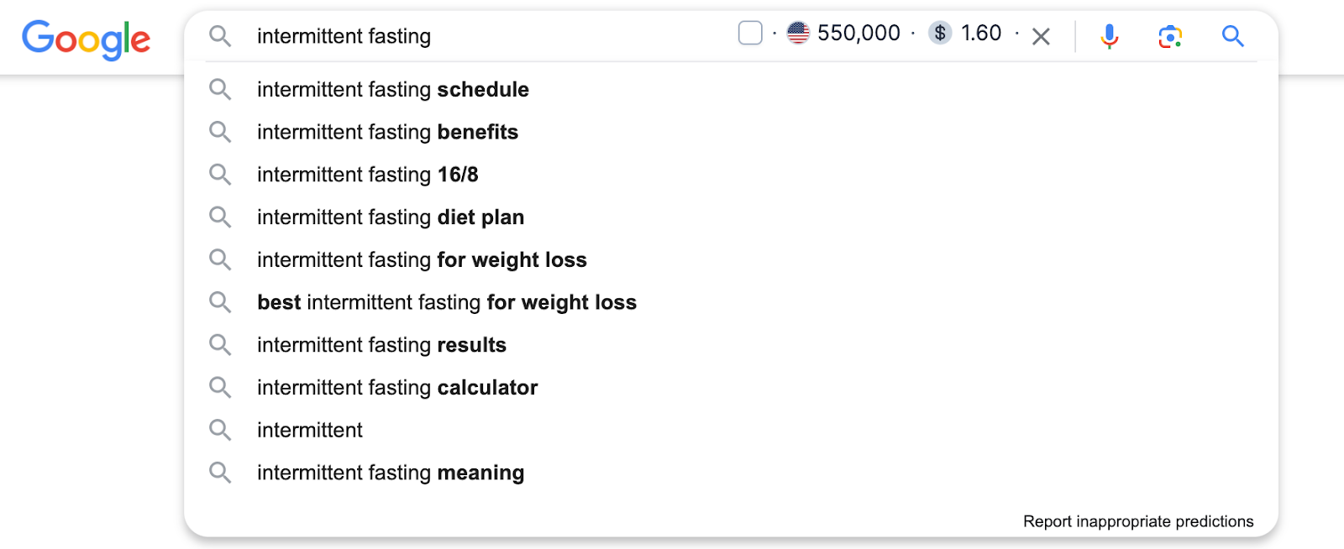This screenshot has width=1344, height=549.
Task: Click the magnifier beside 'intermittent fasting schedule'
Action: (x=220, y=89)
